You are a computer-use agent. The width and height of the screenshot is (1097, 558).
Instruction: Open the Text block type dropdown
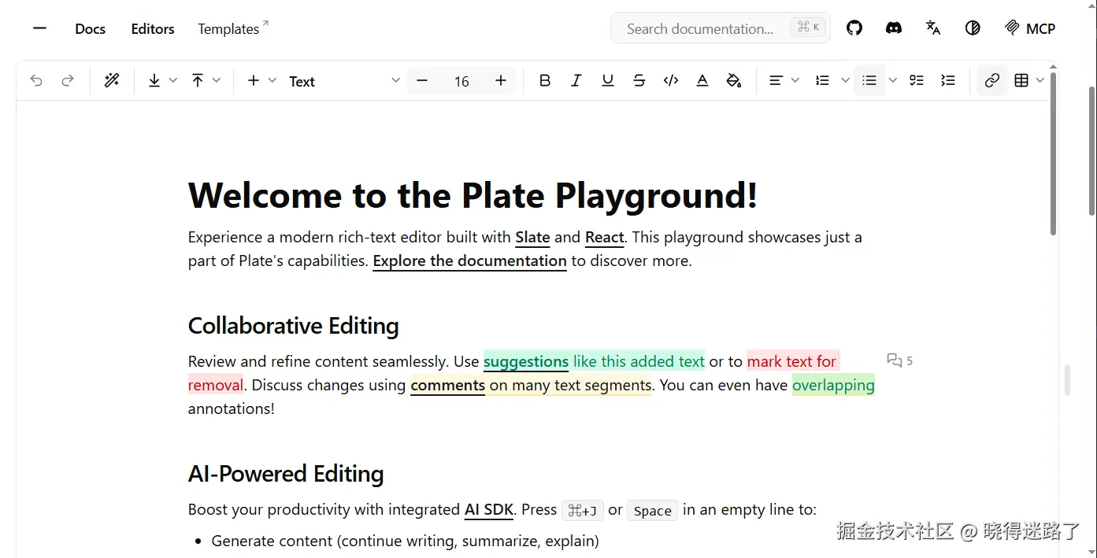(344, 81)
